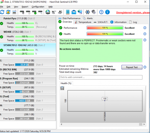Select the Health (%) graph tab

pos(66,83)
